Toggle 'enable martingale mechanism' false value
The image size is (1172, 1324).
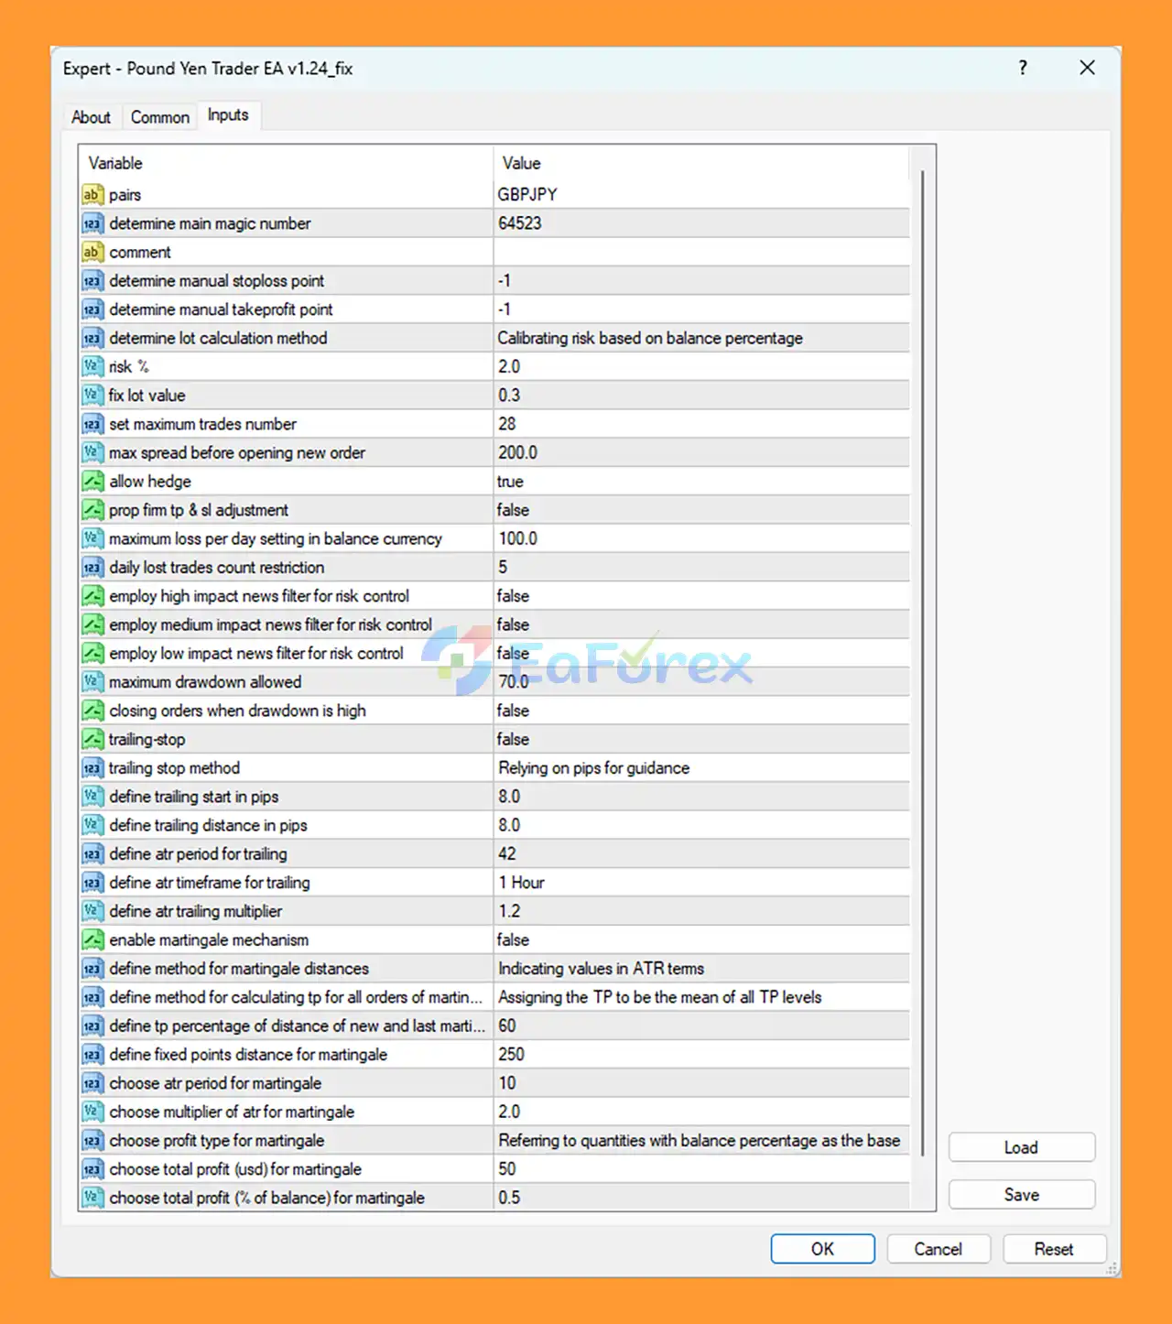click(x=700, y=939)
